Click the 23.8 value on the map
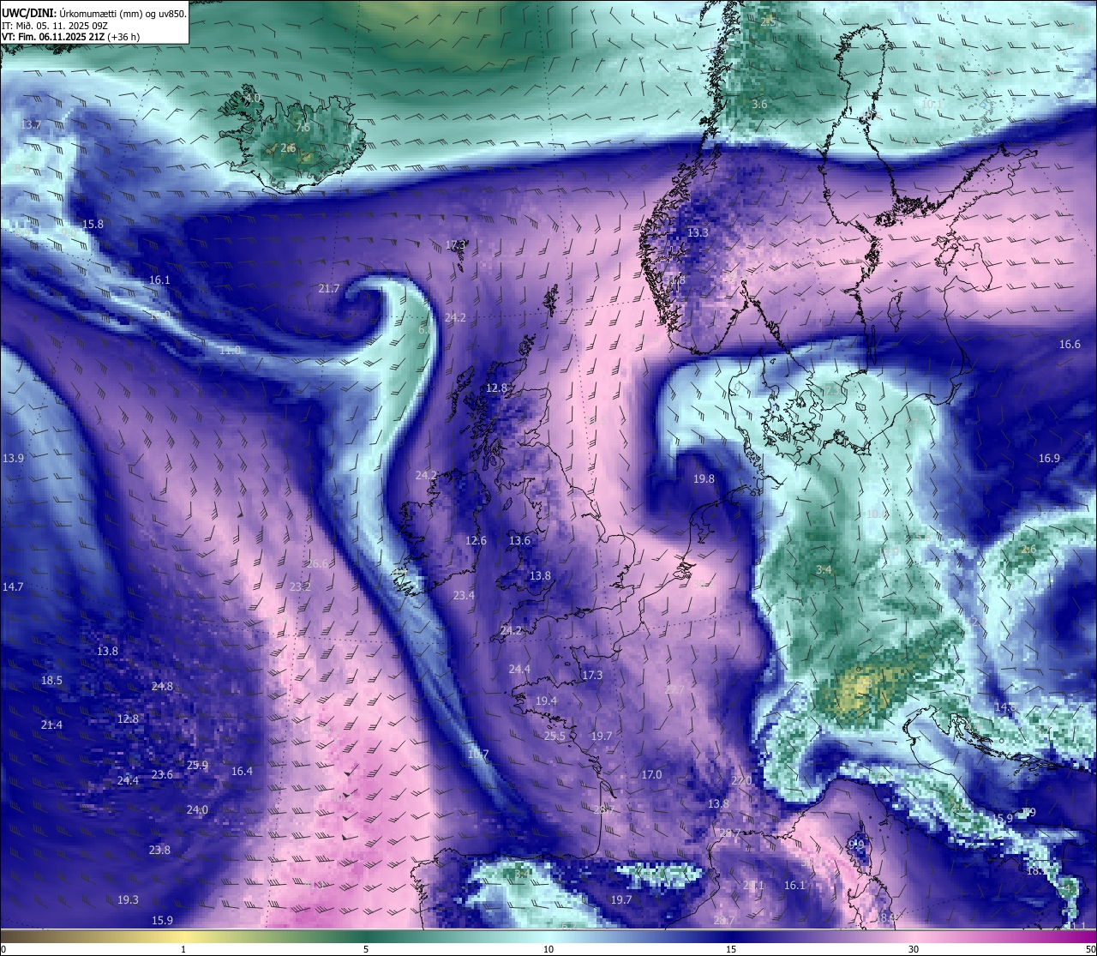The height and width of the screenshot is (956, 1097). click(x=159, y=850)
